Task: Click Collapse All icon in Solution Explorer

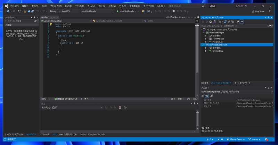Action: point(229,22)
